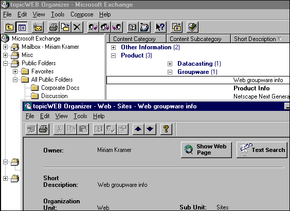The image size is (290, 211).
Task: Open the Edit menu in Microsoft Exchange
Action: pyautogui.click(x=22, y=14)
